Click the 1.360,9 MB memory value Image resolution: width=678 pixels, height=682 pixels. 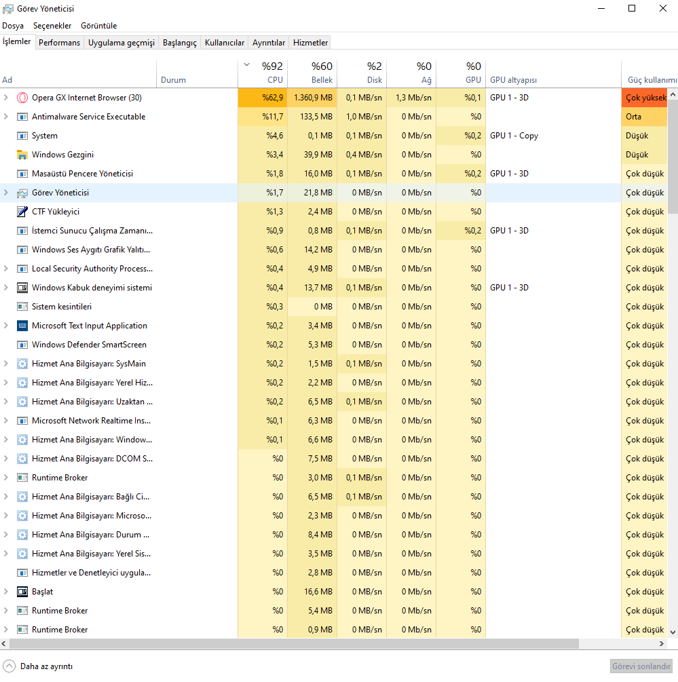312,98
